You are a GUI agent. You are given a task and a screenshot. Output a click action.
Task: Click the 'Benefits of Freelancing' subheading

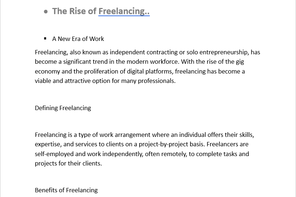66,190
